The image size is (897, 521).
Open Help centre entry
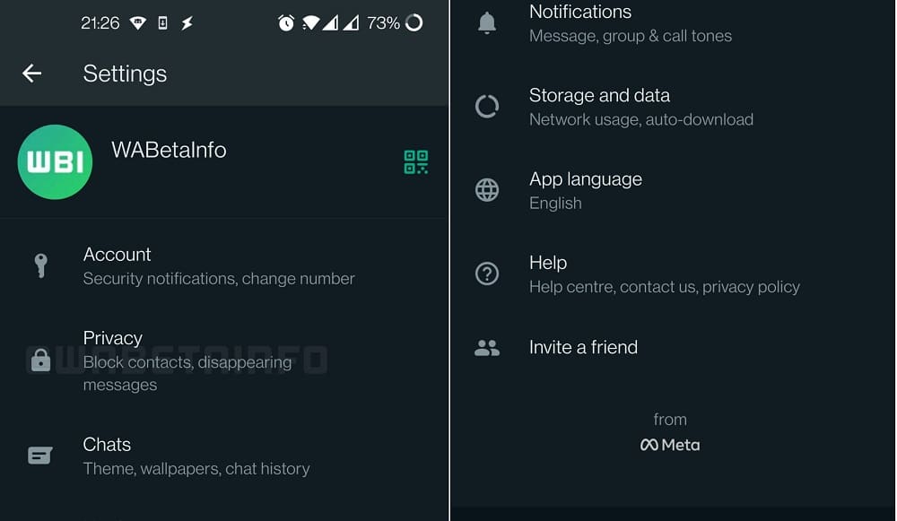(673, 274)
